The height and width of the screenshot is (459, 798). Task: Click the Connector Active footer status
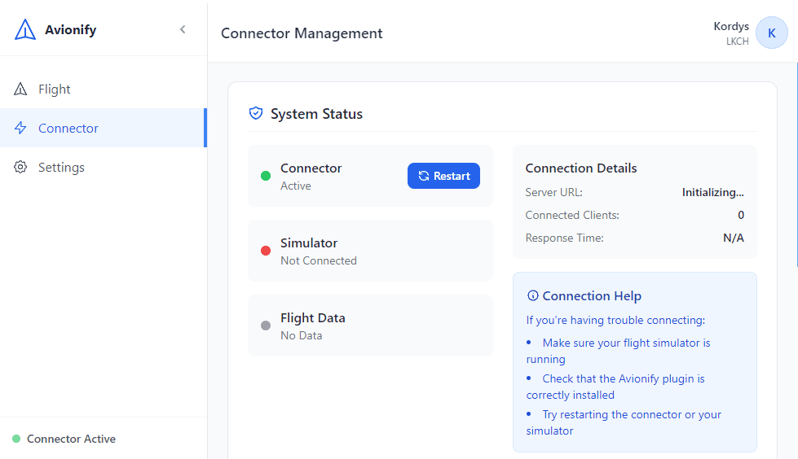tap(71, 439)
